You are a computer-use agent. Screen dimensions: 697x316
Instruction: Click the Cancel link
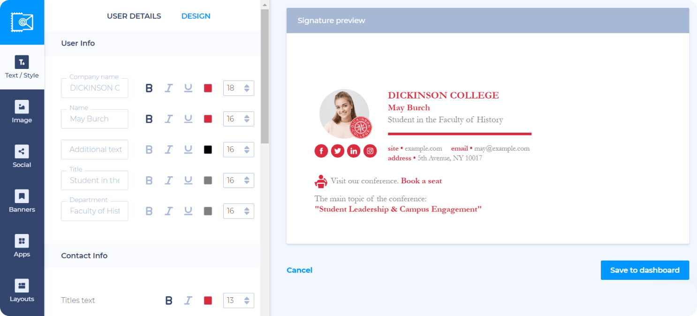pyautogui.click(x=299, y=270)
